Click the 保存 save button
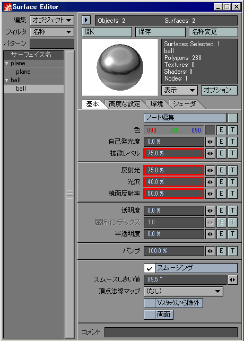The width and height of the screenshot is (244, 341). pyautogui.click(x=160, y=32)
